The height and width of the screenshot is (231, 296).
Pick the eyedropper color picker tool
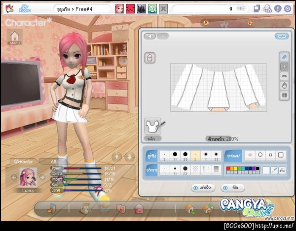click(274, 170)
